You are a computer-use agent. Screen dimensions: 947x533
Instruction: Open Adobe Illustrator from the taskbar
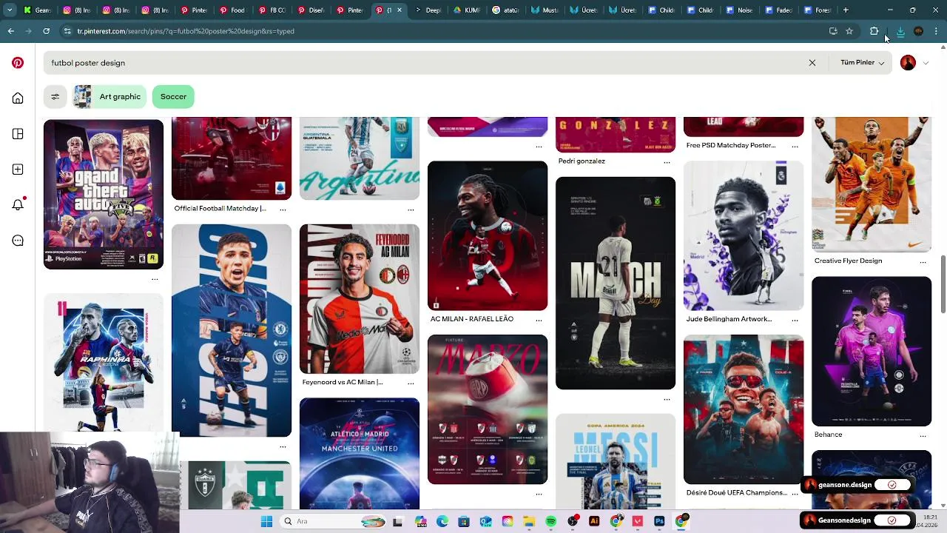click(594, 521)
